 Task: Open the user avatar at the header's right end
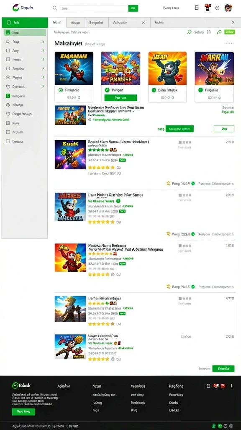coord(228,8)
